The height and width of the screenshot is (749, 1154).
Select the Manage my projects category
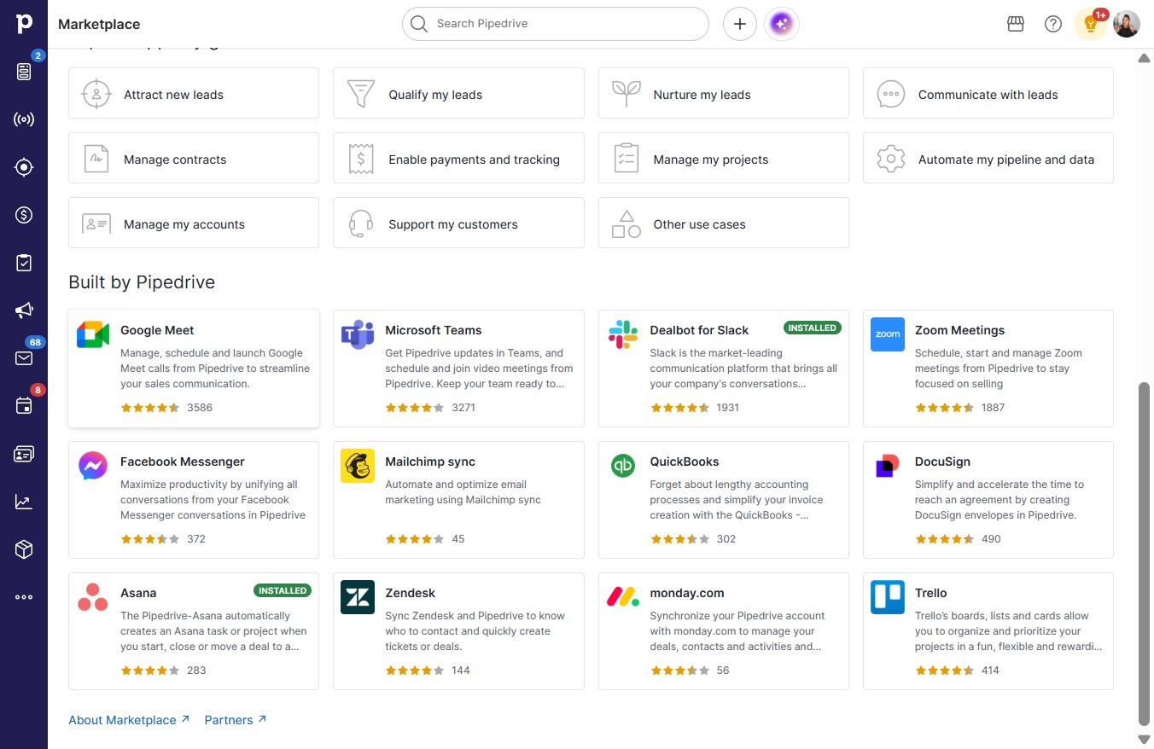[x=724, y=158]
